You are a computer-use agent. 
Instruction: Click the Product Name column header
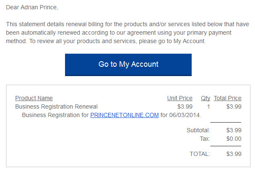[34, 98]
